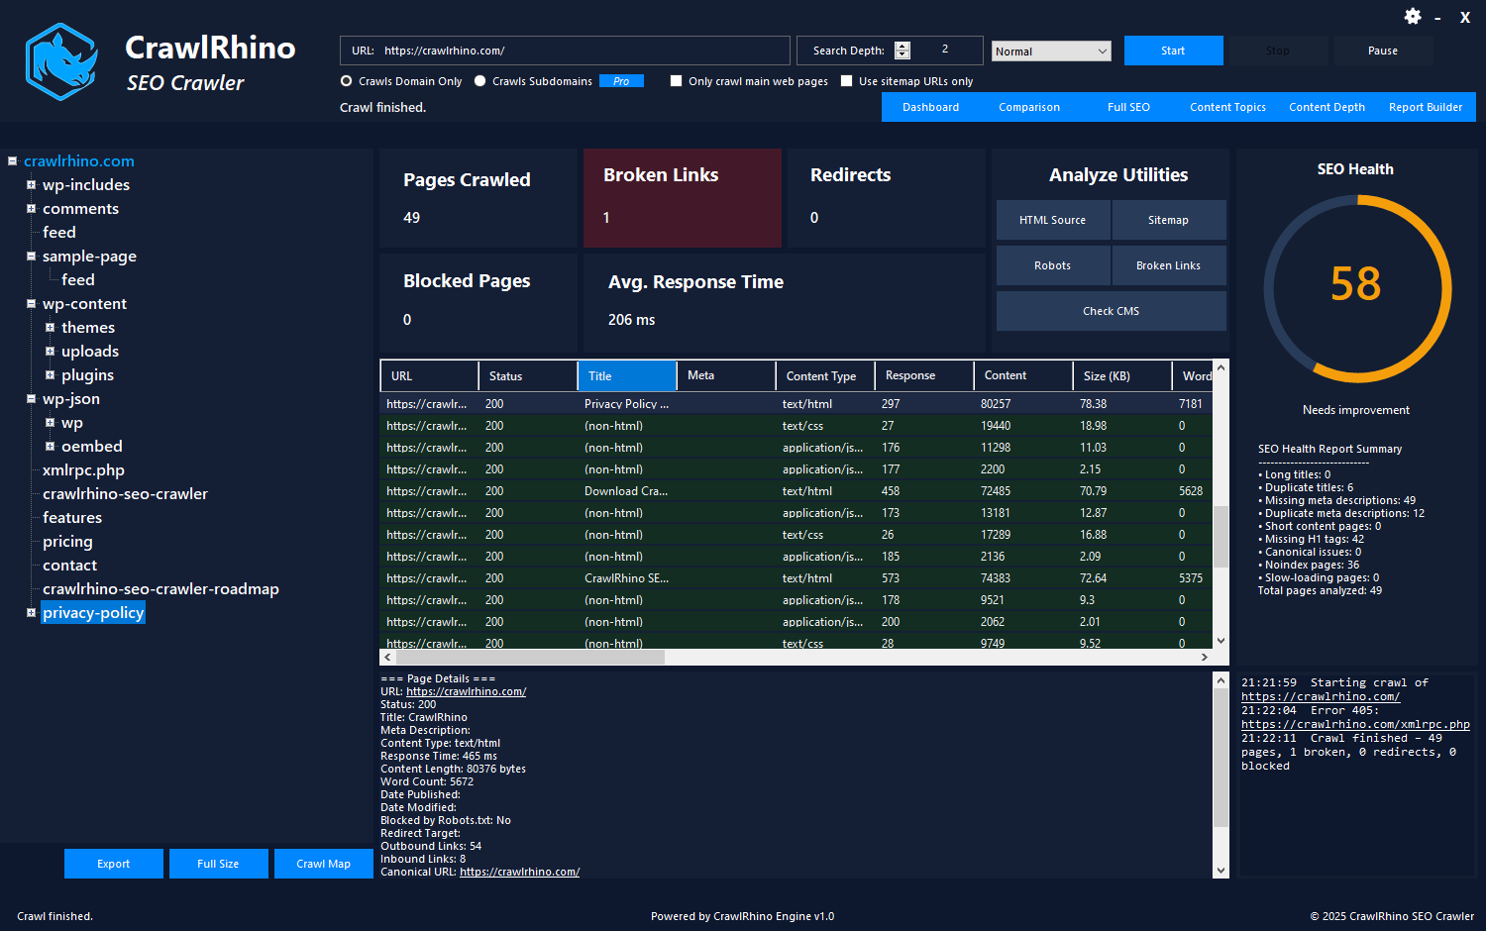Enable Only crawl main web pages
1486x931 pixels.
677,81
